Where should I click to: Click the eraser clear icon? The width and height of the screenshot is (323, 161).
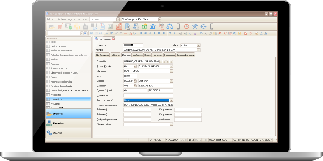[219, 33]
